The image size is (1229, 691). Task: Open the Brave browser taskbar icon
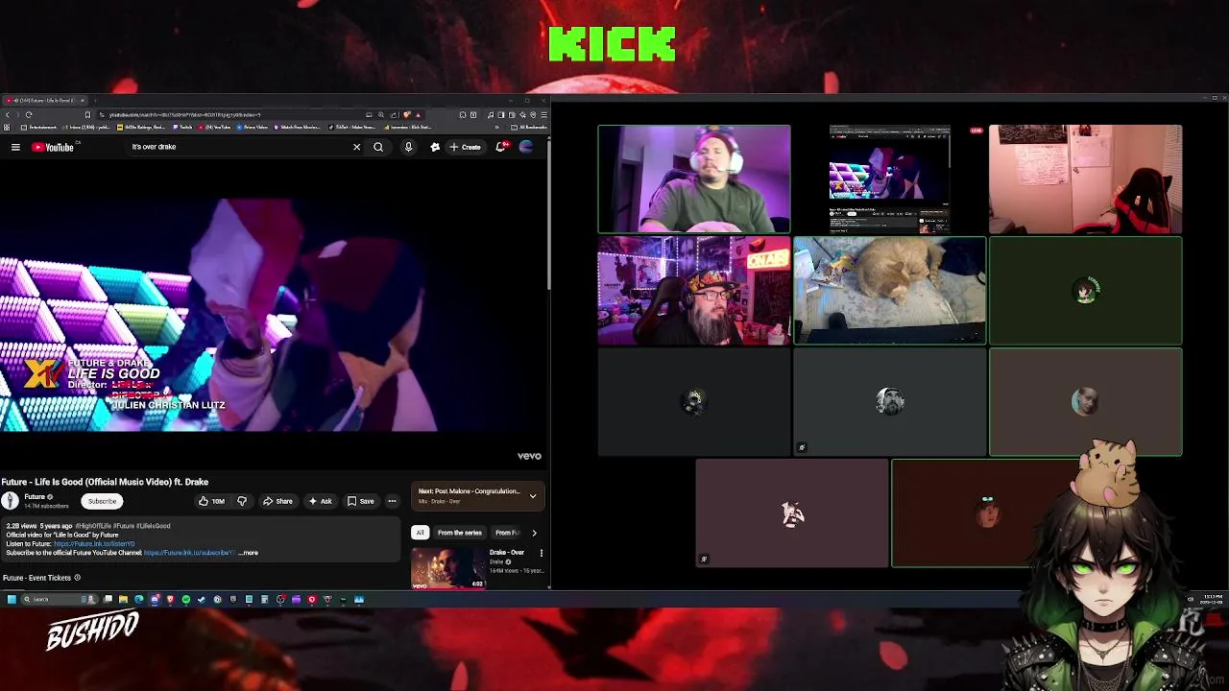click(170, 599)
